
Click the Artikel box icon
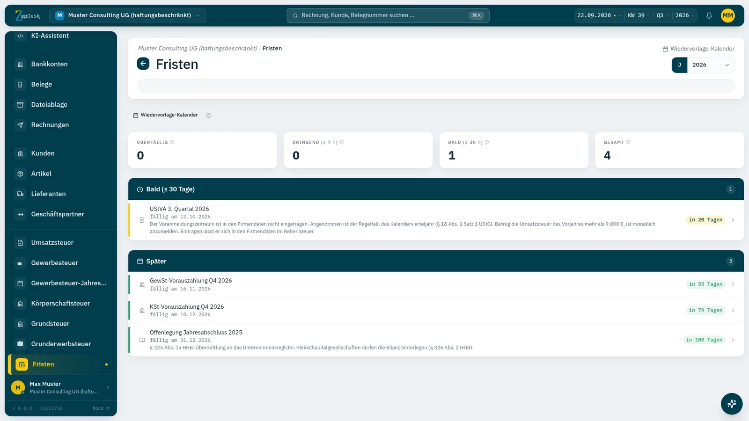[x=20, y=174]
